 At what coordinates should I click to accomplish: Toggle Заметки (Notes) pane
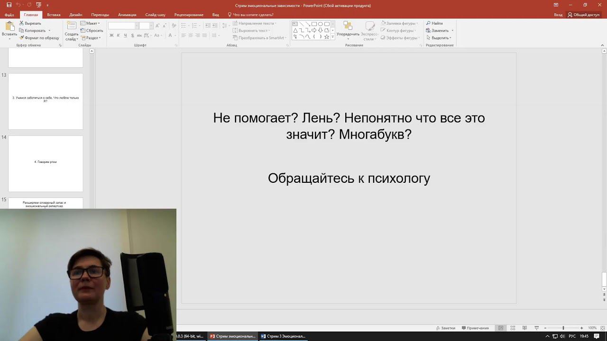(x=445, y=328)
